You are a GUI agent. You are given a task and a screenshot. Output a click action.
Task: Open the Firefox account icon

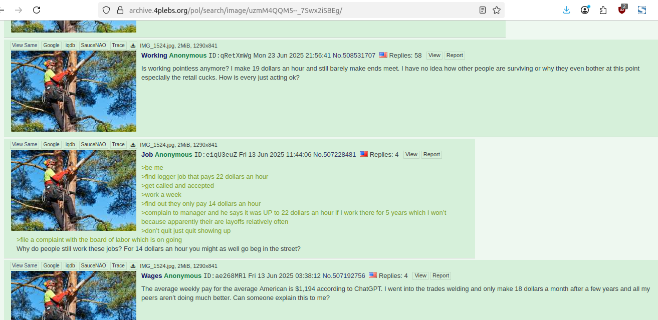coord(585,10)
